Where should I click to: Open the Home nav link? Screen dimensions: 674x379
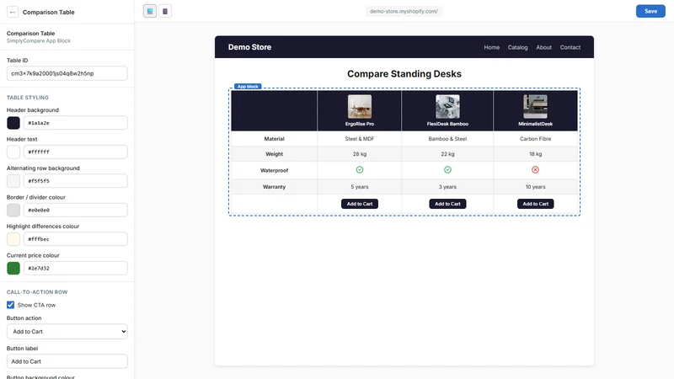tap(492, 47)
